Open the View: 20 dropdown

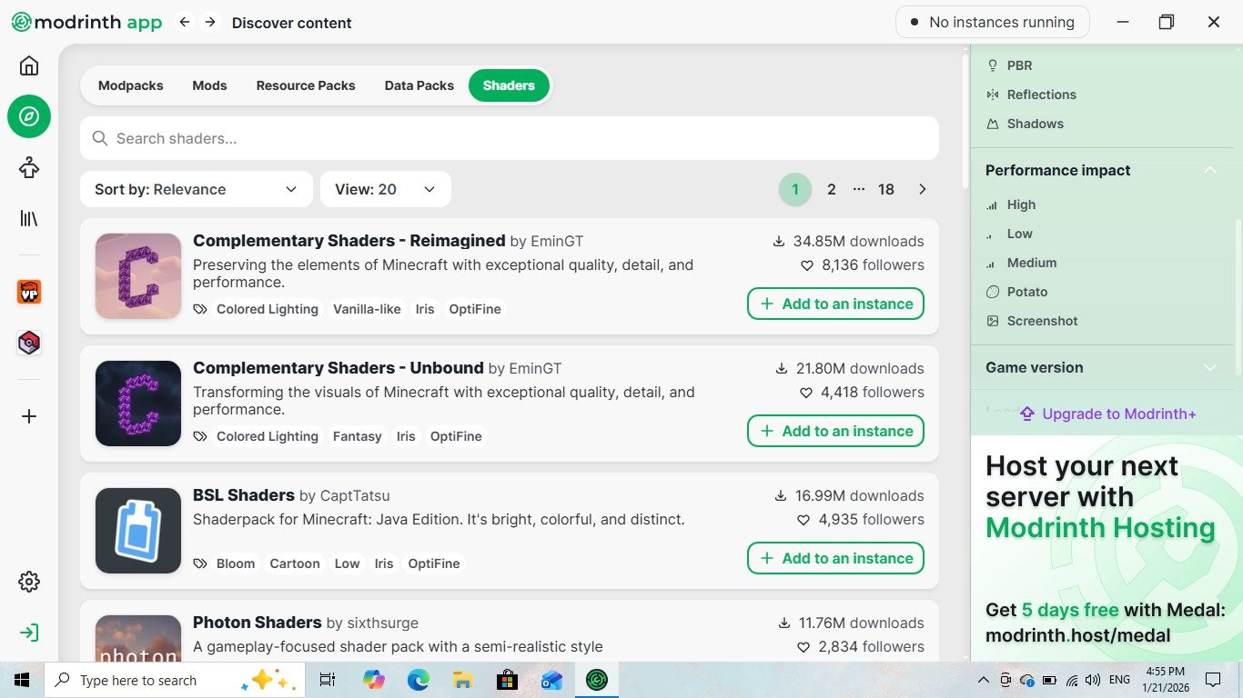[x=385, y=189]
